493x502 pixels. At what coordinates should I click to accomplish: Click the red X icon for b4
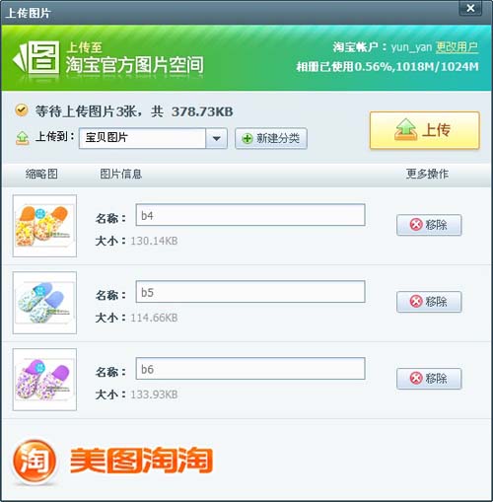[x=416, y=225]
